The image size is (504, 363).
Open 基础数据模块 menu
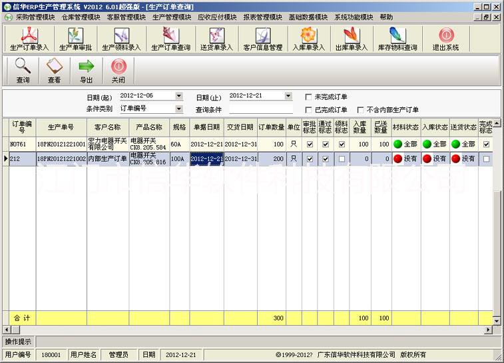(308, 17)
